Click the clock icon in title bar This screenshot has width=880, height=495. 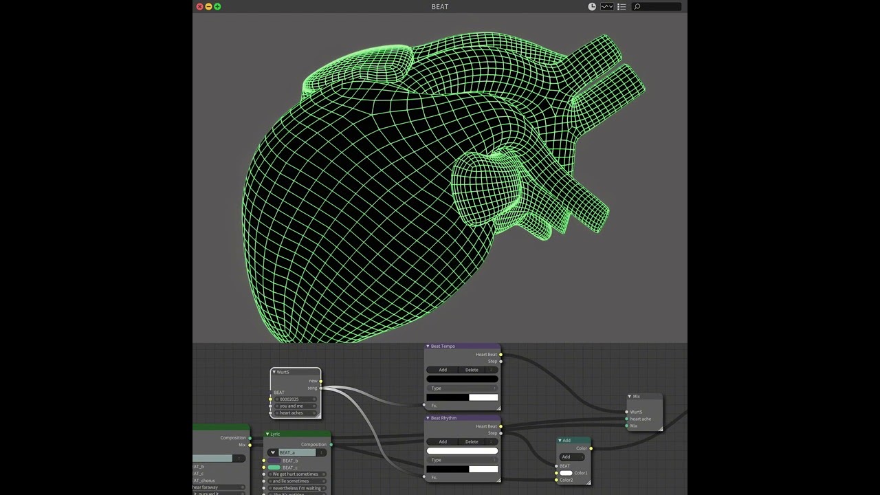pos(592,7)
